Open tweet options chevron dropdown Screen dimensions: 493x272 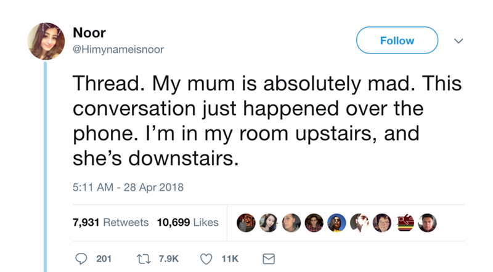coord(458,41)
